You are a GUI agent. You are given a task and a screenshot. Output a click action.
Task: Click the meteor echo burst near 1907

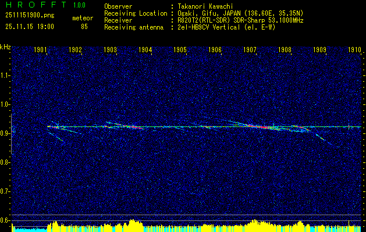[260, 126]
